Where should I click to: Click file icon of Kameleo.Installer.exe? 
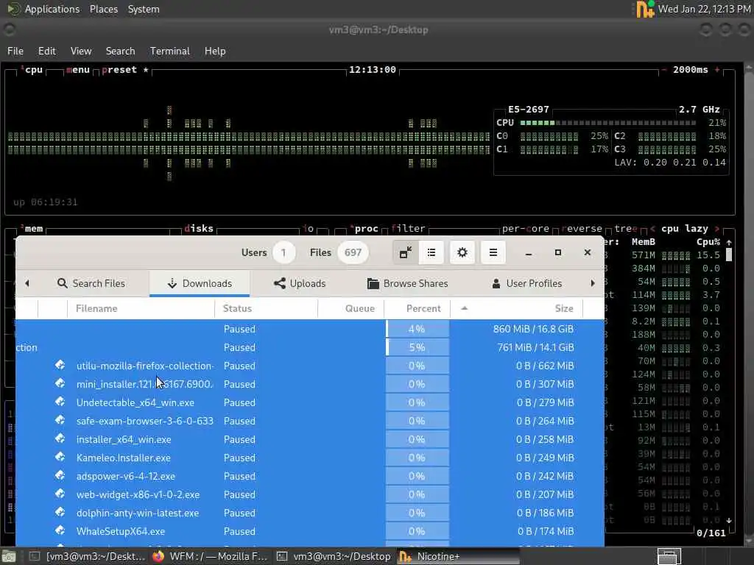pos(60,457)
